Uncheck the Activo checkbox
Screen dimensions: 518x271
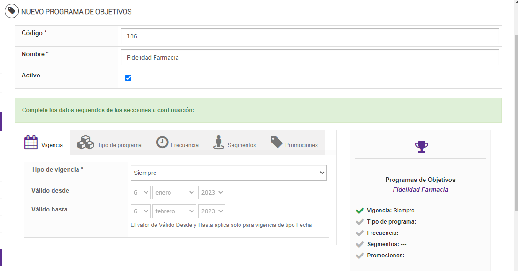point(128,78)
